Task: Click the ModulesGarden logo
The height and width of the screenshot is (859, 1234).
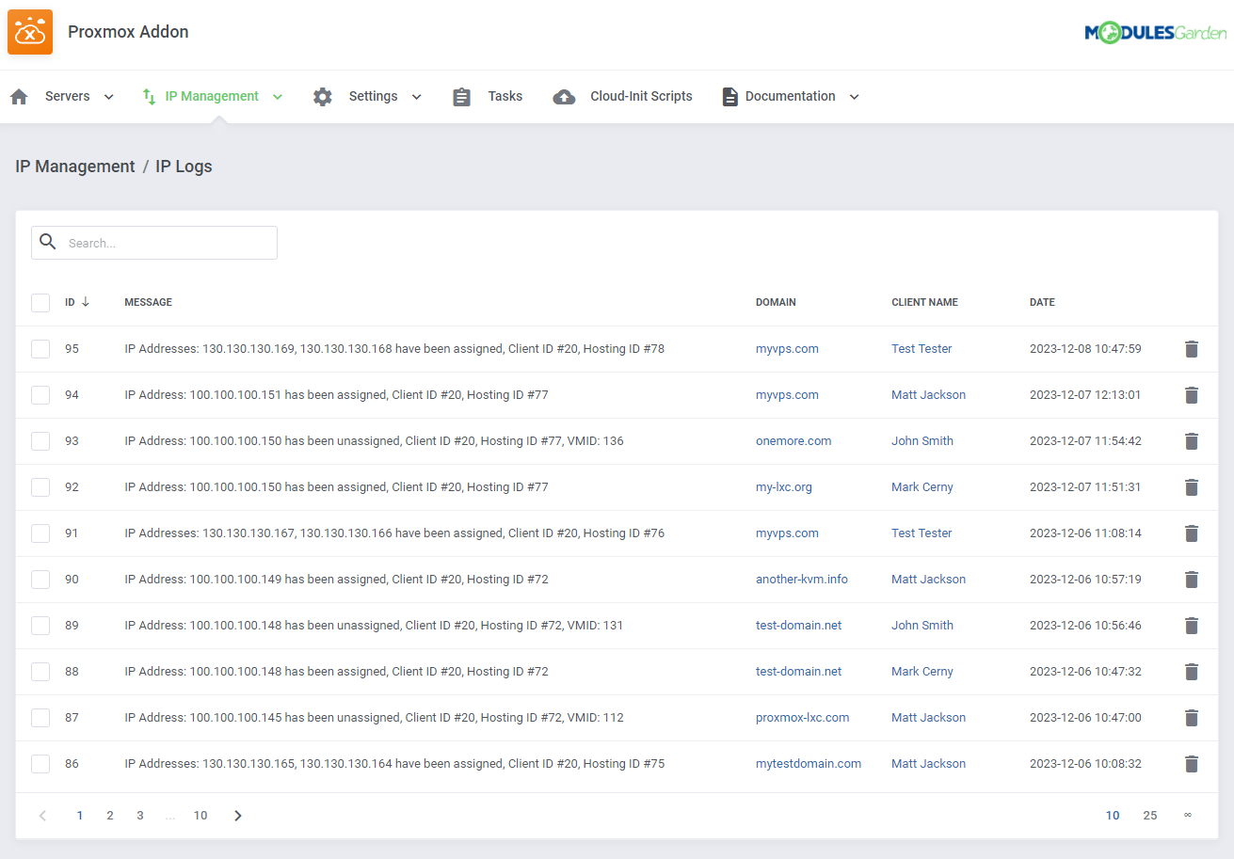Action: point(1156,33)
